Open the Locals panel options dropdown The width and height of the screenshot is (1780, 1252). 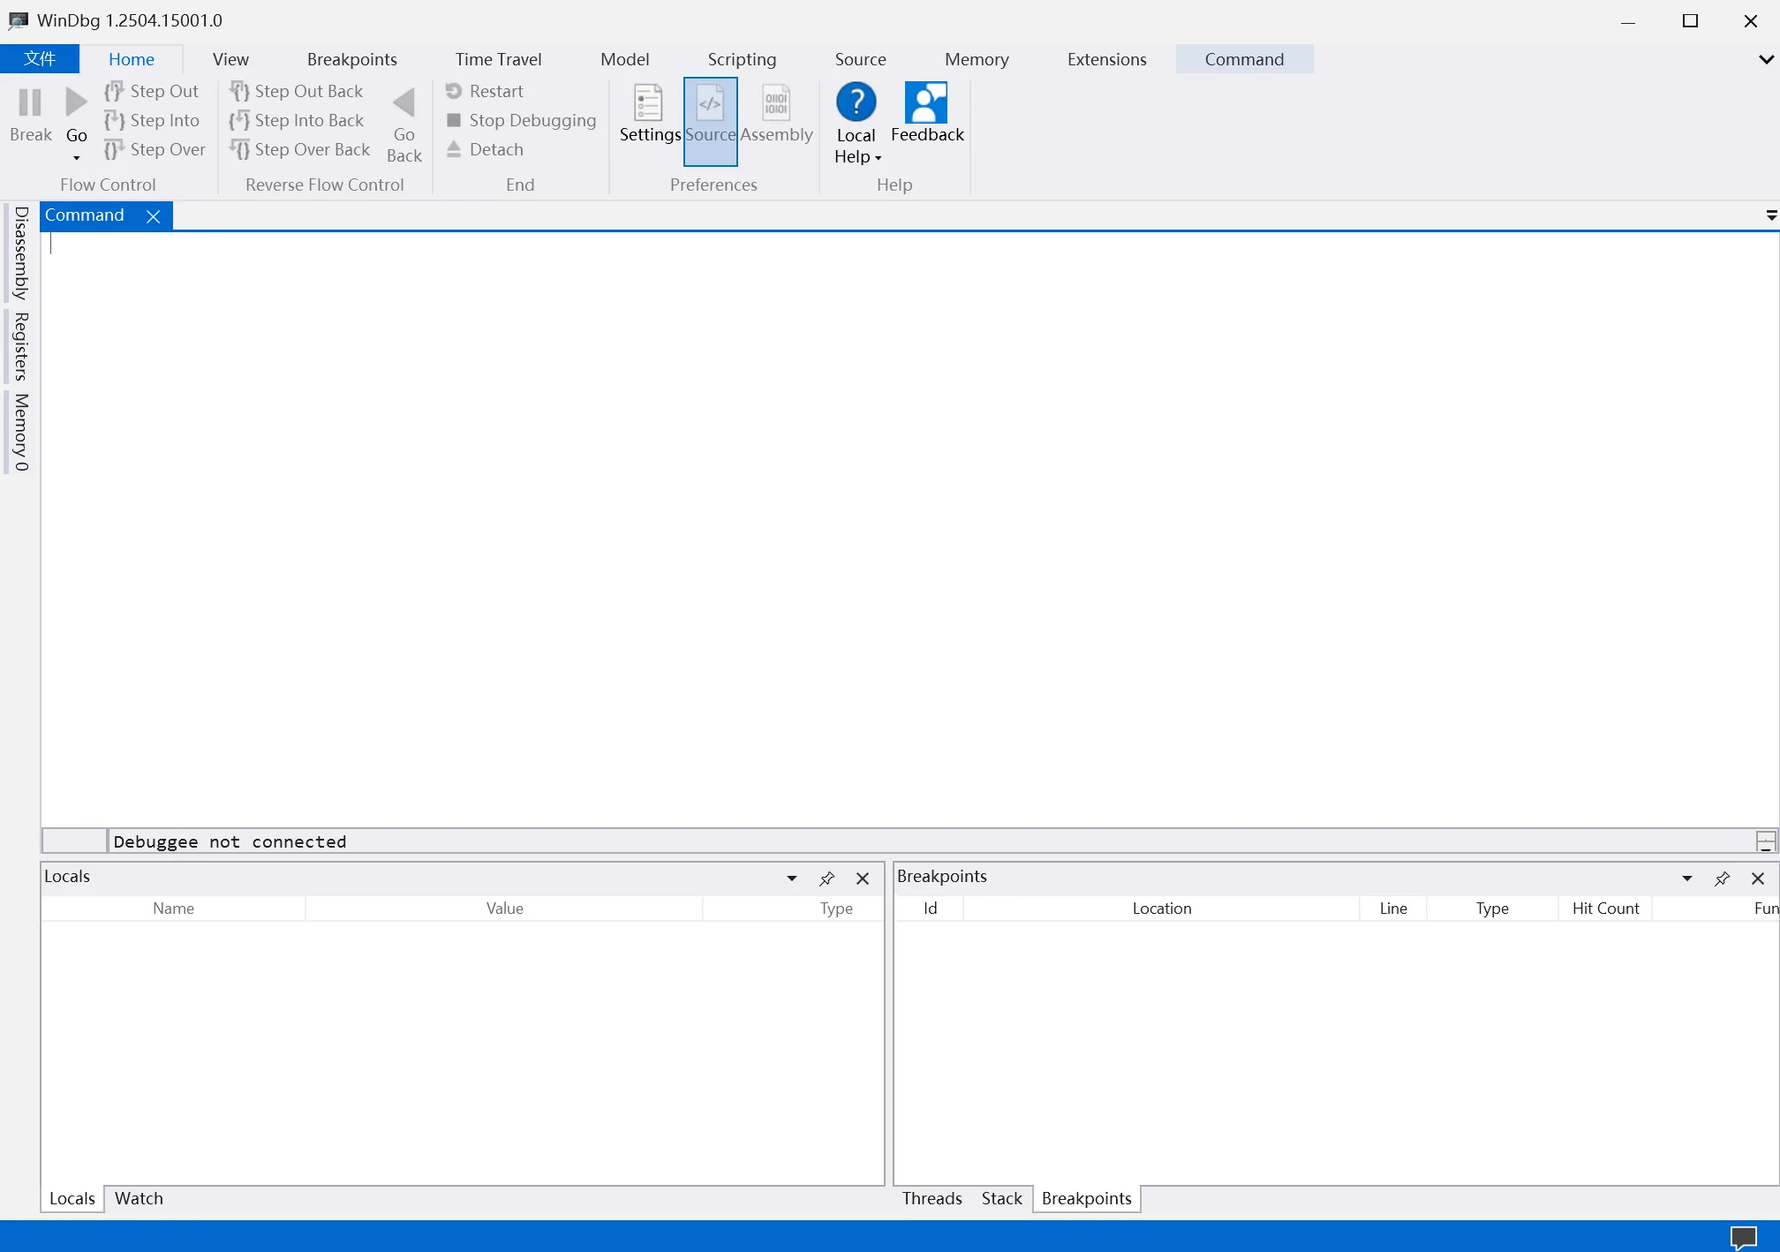[x=791, y=879]
